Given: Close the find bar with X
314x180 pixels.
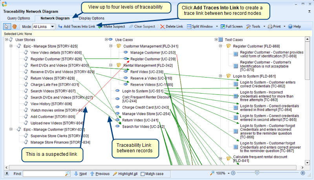Looking at the screenshot, I should (x=7, y=173).
